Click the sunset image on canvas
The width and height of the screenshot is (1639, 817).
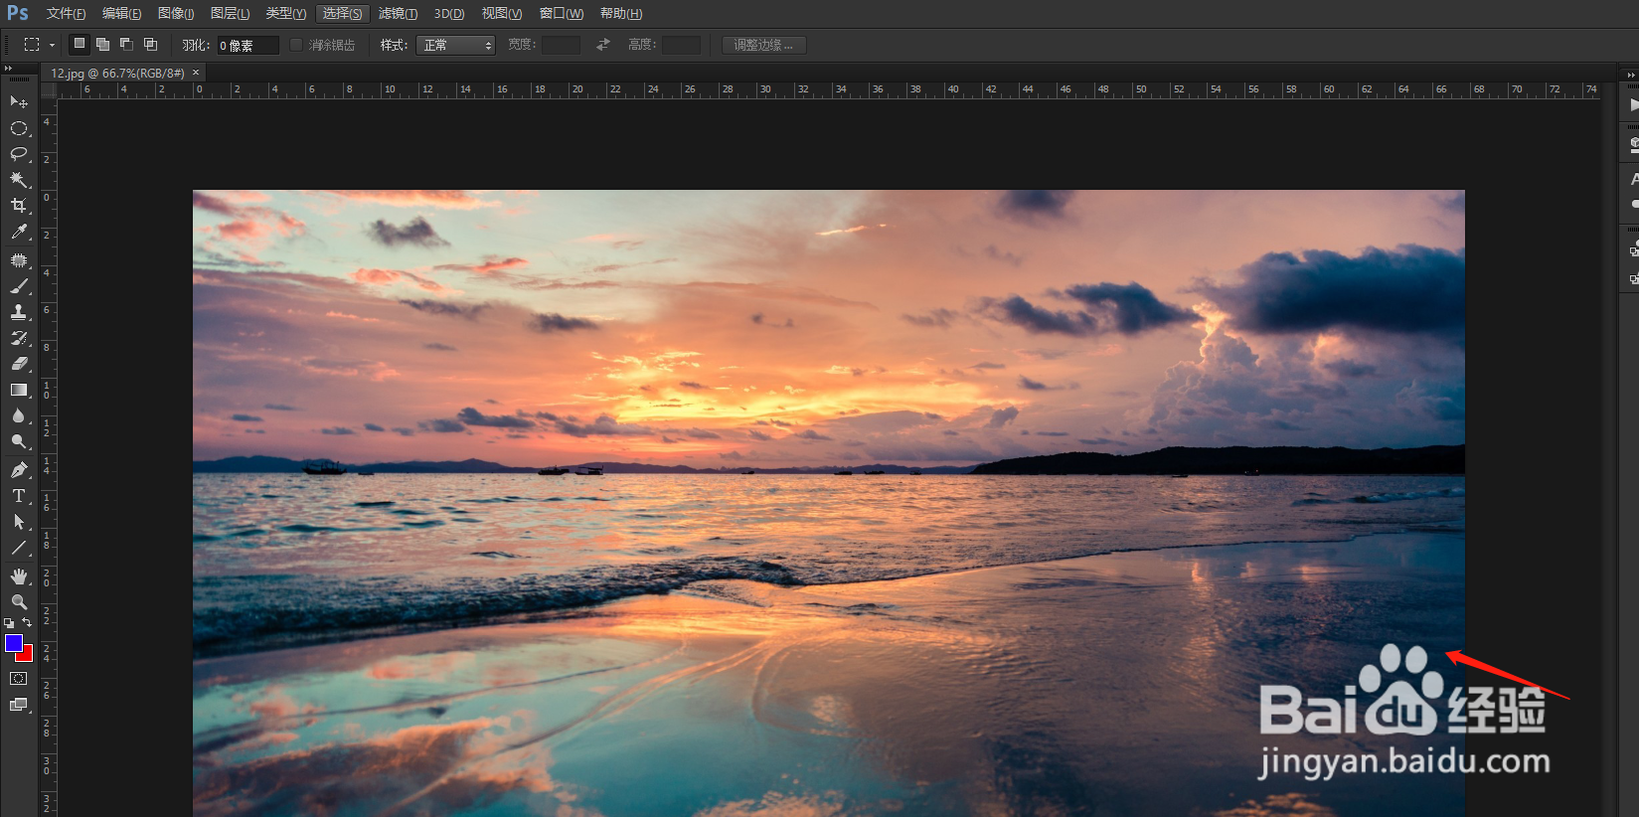pos(828,503)
